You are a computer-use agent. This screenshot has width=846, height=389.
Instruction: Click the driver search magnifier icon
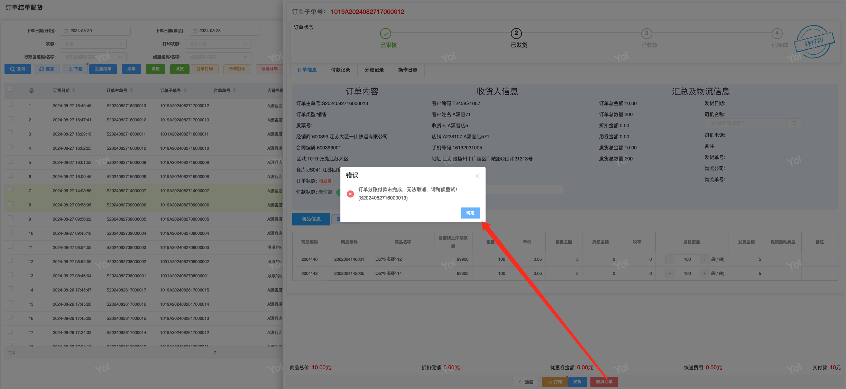(794, 123)
